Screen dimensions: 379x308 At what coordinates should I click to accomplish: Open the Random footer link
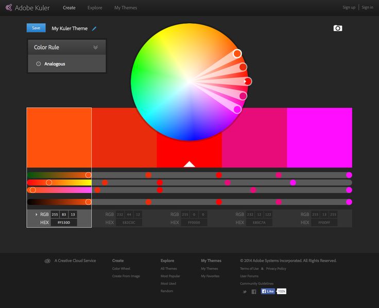coord(167,291)
